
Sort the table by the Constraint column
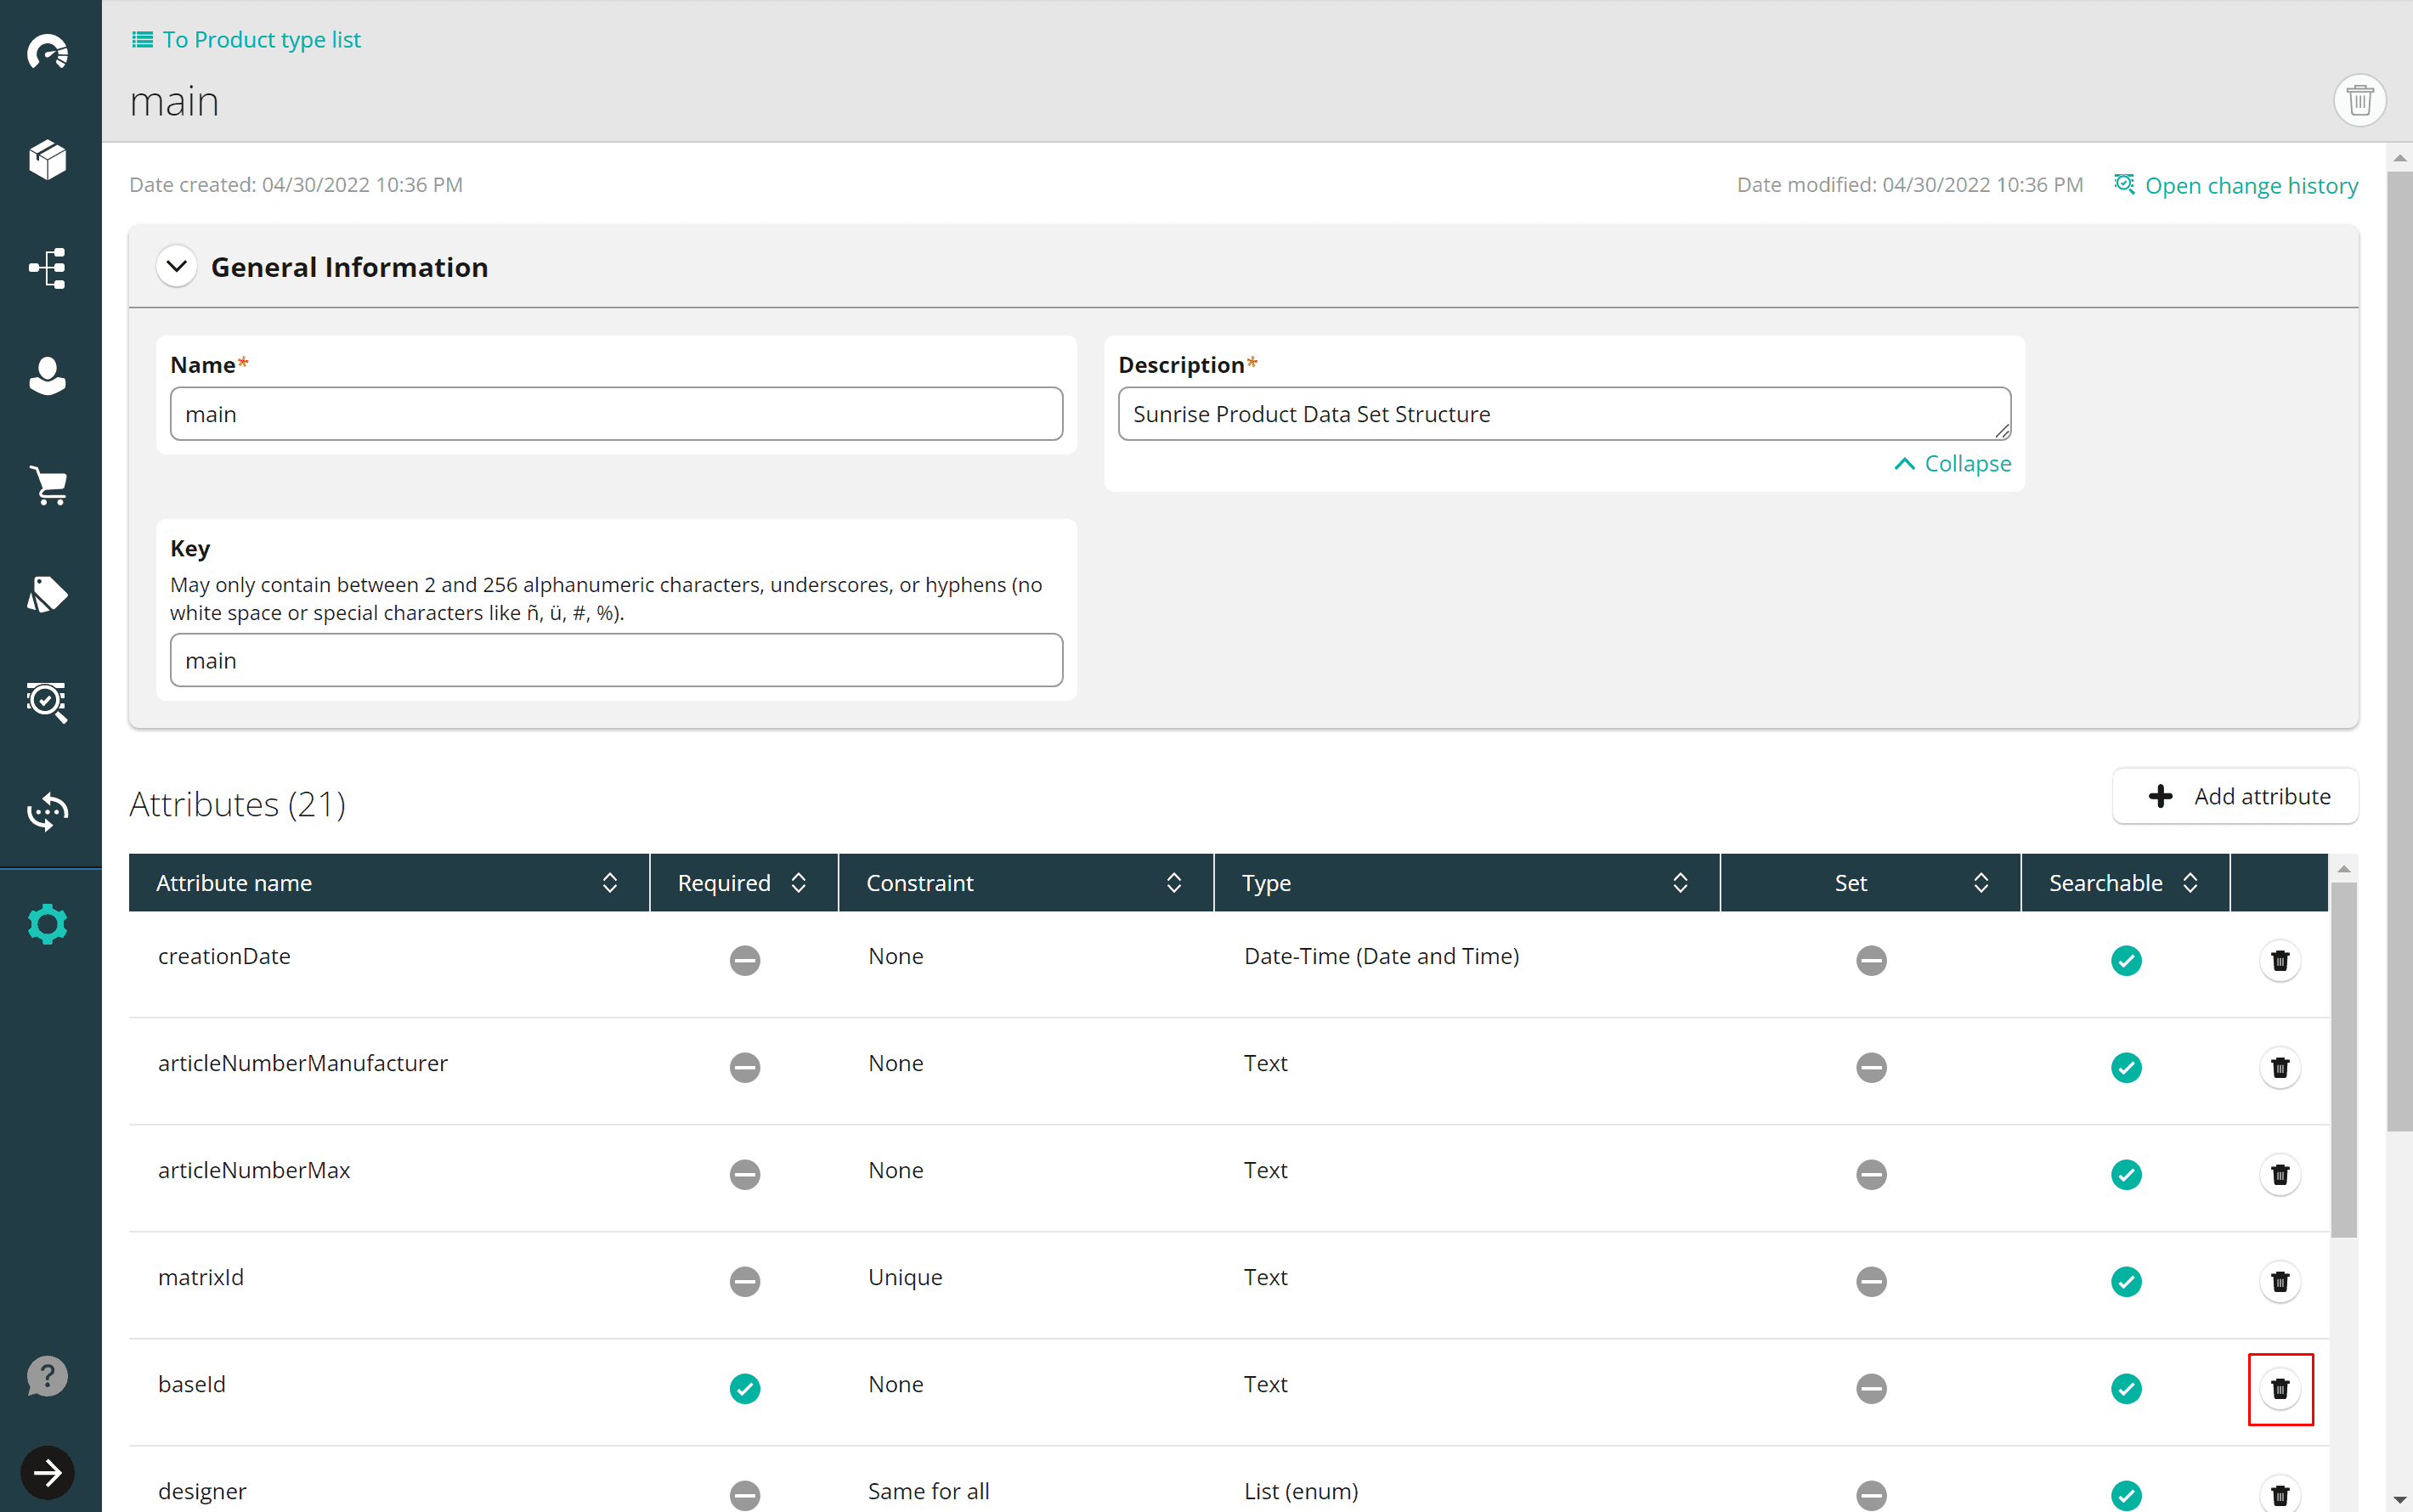[x=1173, y=883]
